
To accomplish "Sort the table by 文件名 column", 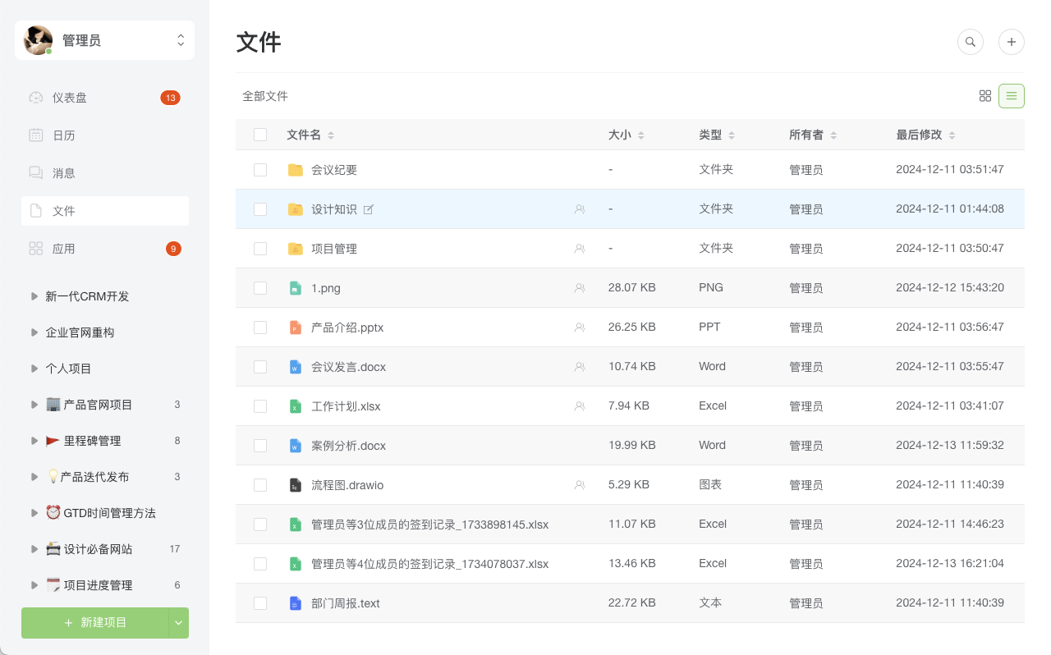I will click(310, 135).
